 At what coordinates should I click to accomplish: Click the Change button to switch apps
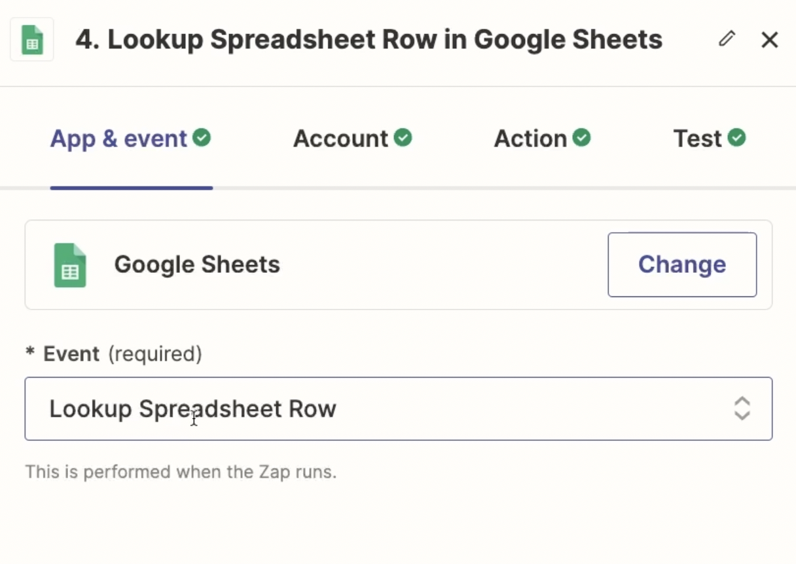(x=682, y=264)
